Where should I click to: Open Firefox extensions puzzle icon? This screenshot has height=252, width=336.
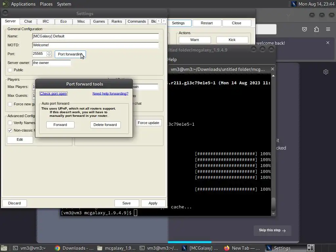click(316, 29)
